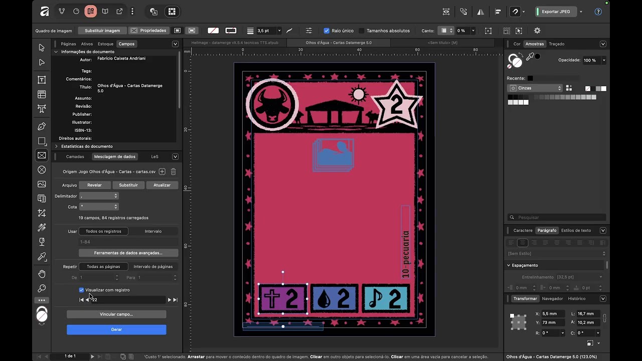Choose center paragraph alignment button
Screen dimensions: 642x361
(x=523, y=243)
